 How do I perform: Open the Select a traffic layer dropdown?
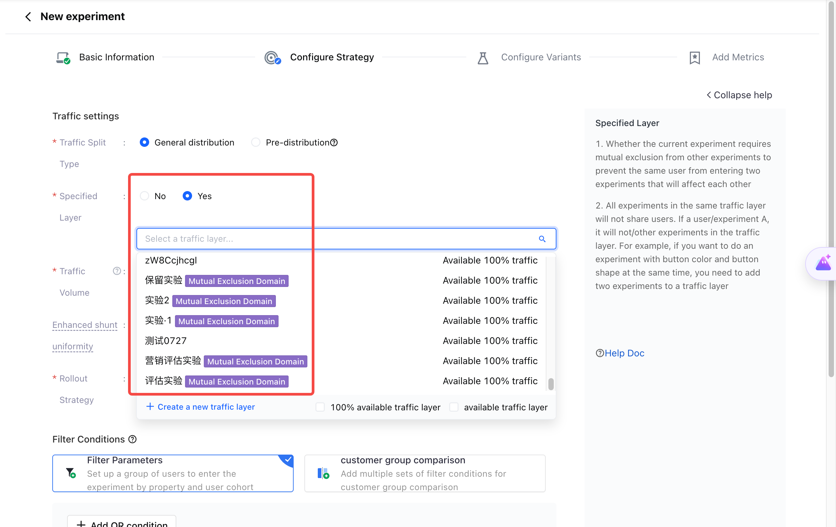point(346,239)
